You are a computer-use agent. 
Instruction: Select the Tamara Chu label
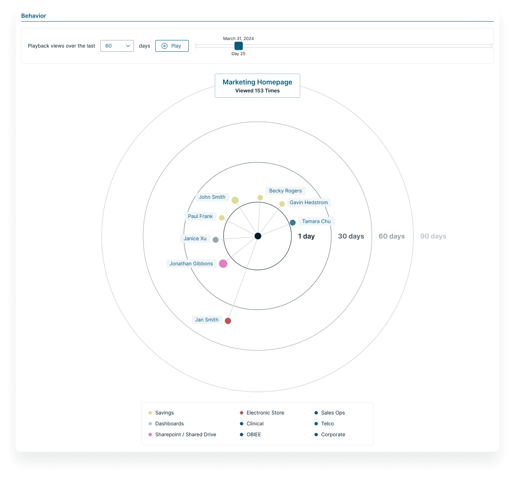(x=316, y=221)
